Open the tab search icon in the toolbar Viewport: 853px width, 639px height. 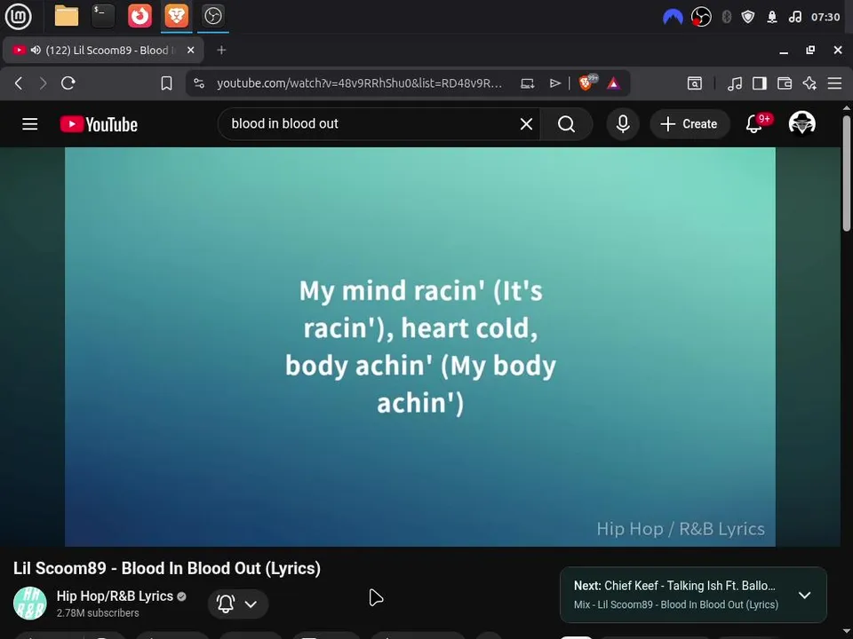click(x=695, y=83)
